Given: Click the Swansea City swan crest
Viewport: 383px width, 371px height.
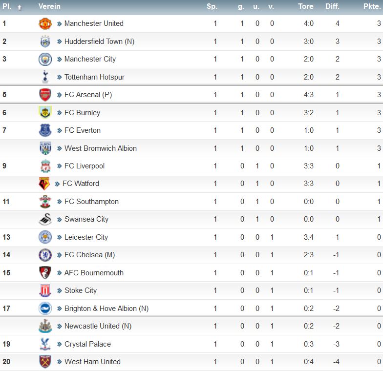Looking at the screenshot, I should coord(45,219).
